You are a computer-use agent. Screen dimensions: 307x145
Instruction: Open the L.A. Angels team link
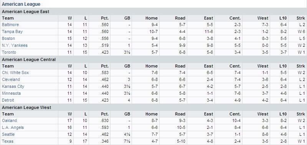click(13, 127)
